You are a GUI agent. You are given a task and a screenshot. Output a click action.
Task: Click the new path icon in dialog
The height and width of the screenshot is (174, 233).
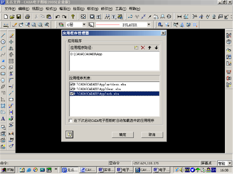[x=136, y=47]
